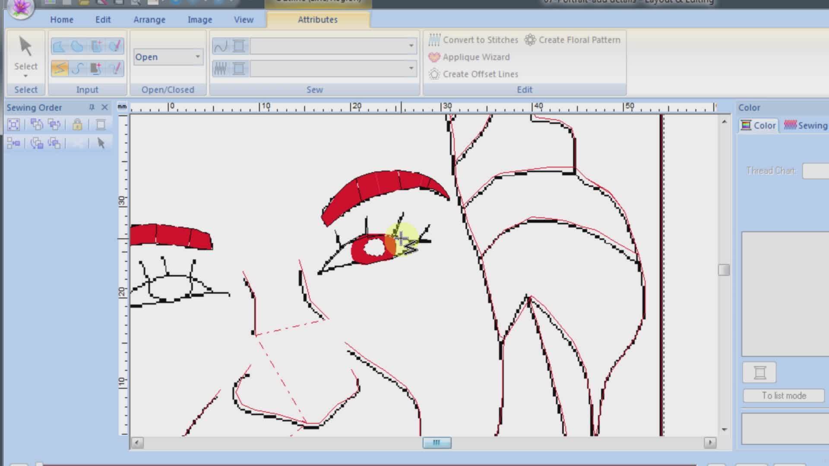Click the horizontal scrollbar thumb
Viewport: 829px width, 466px height.
(437, 443)
